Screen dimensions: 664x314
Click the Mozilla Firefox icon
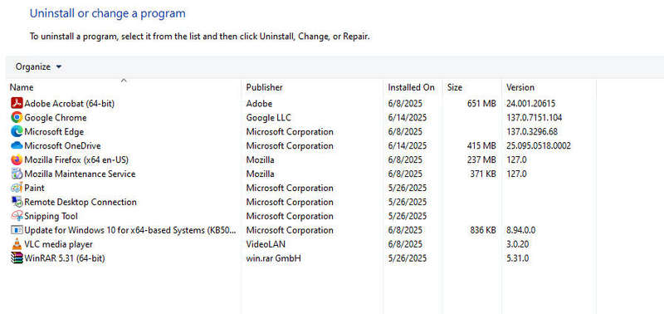[17, 159]
